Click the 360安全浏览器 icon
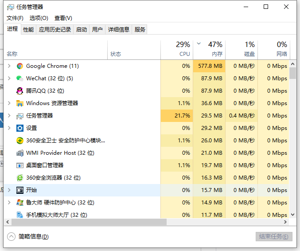 click(x=19, y=178)
